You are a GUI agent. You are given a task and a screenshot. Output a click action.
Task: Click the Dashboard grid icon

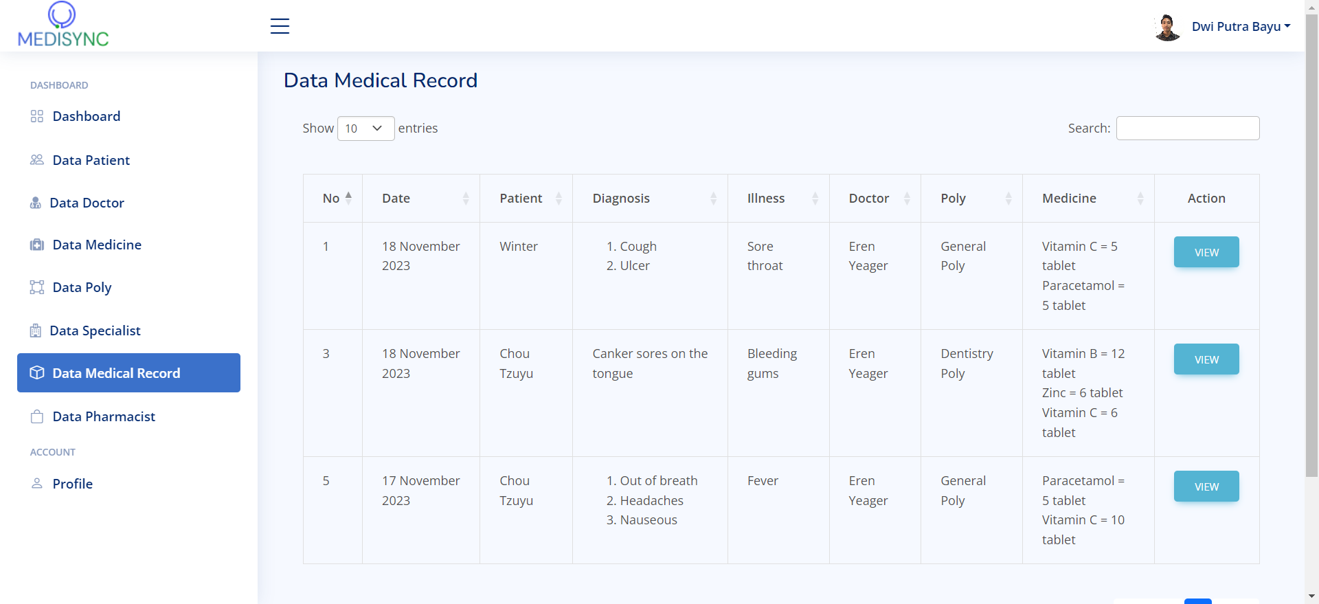(37, 116)
